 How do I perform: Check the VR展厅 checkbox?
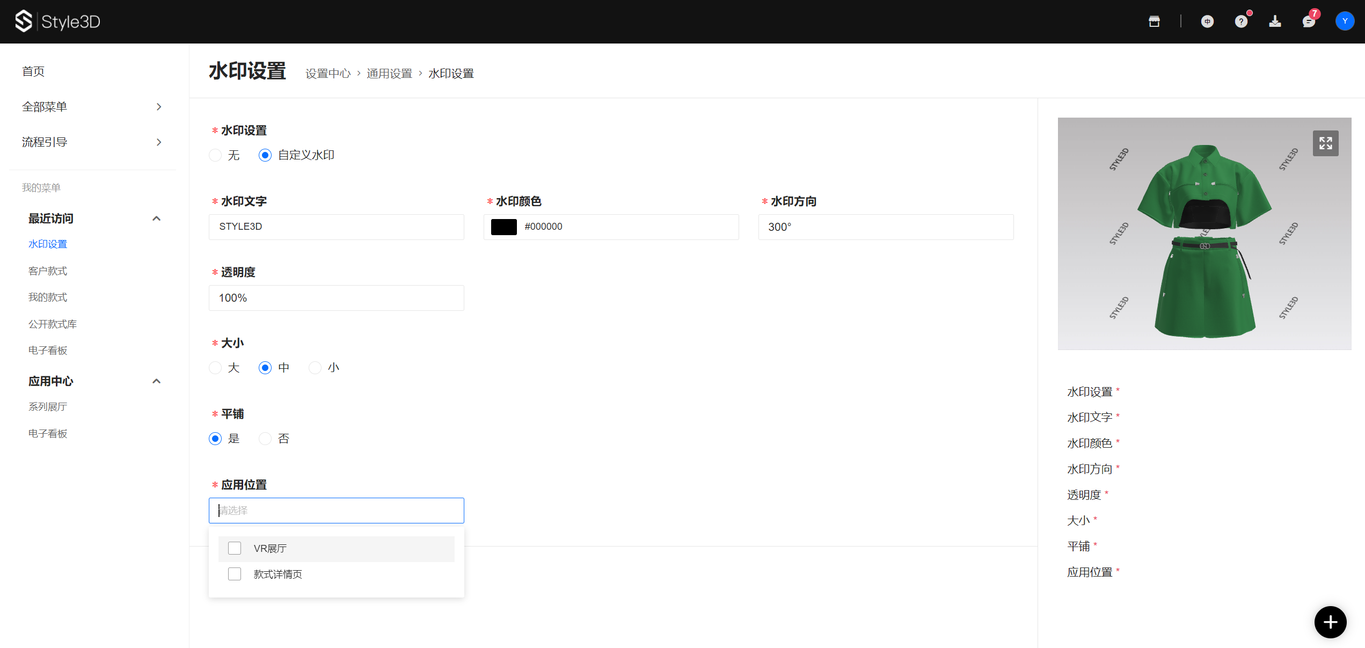235,548
